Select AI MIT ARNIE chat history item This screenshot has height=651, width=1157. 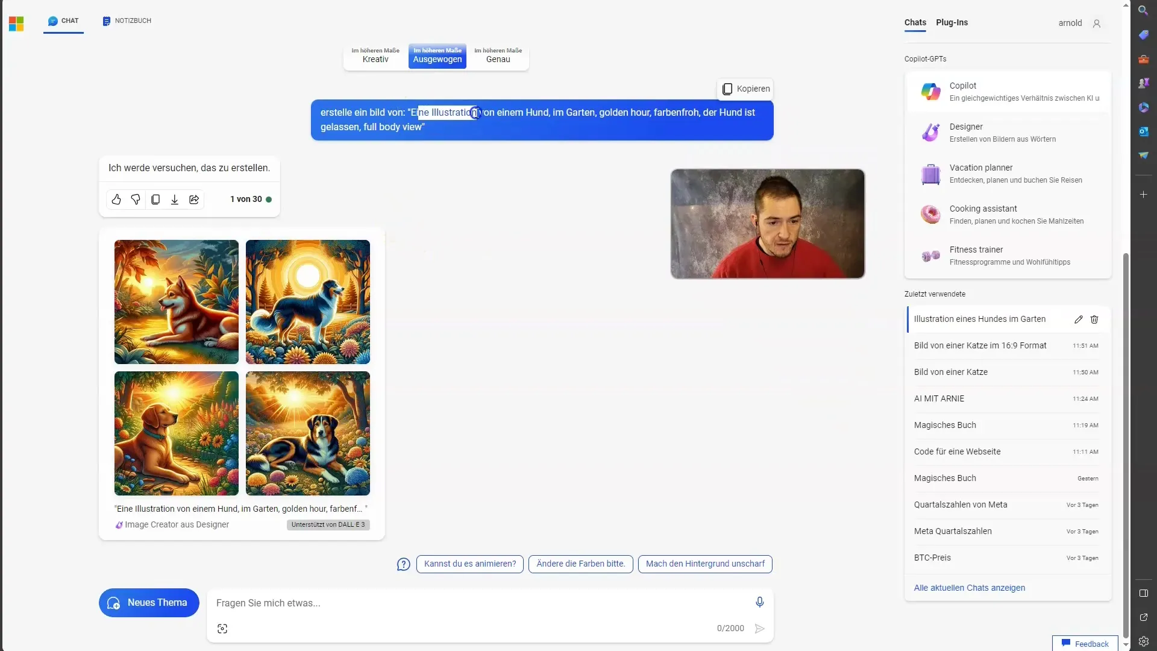click(x=939, y=398)
